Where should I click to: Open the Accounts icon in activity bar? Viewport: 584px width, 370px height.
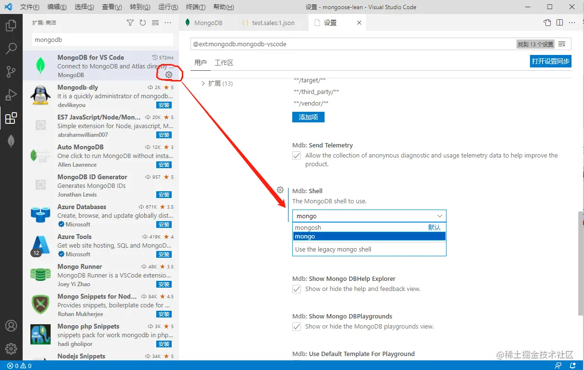click(11, 326)
